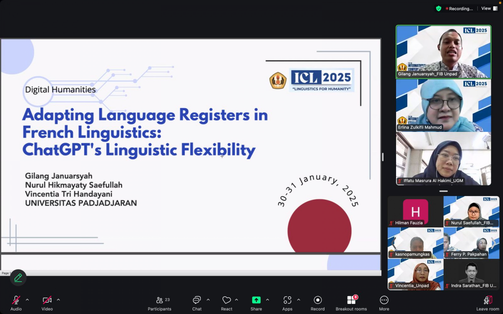Screen dimensions: 503x314
Task: Click the Leave room button
Action: pyautogui.click(x=487, y=303)
